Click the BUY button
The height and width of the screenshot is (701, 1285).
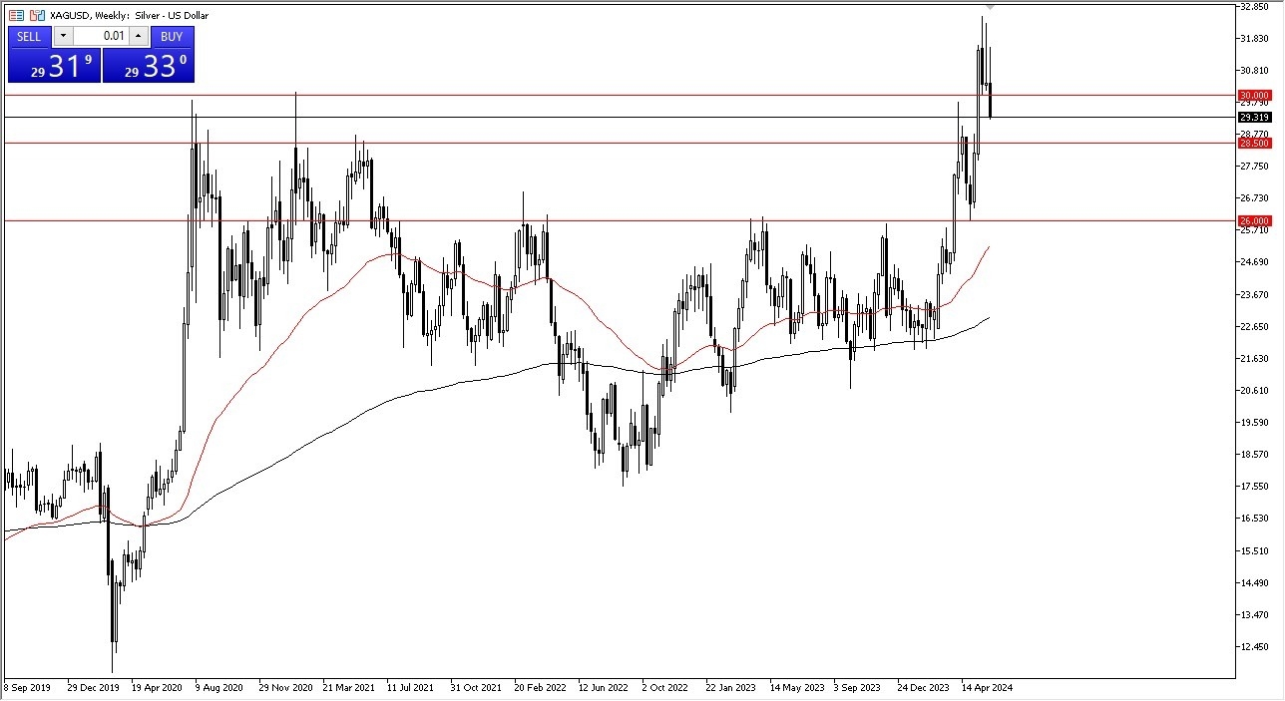(172, 37)
